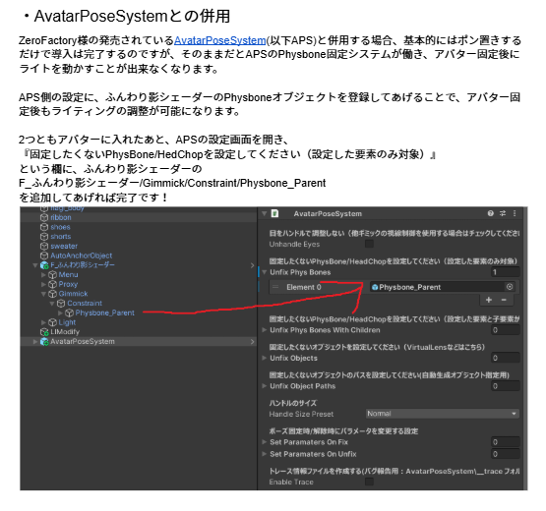Toggle the Unhandle Eyes checkbox

(369, 244)
